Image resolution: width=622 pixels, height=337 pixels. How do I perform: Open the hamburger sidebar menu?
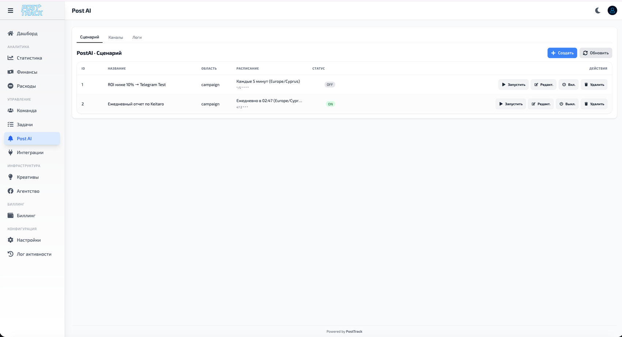pyautogui.click(x=10, y=11)
